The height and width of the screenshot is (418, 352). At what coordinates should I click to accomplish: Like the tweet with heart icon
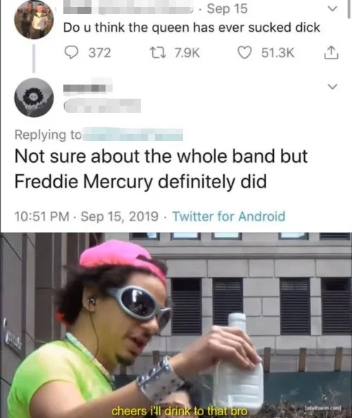coord(244,53)
